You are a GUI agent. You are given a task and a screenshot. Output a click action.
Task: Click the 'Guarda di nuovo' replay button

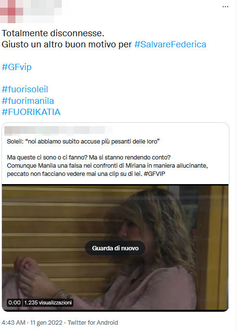(x=115, y=248)
